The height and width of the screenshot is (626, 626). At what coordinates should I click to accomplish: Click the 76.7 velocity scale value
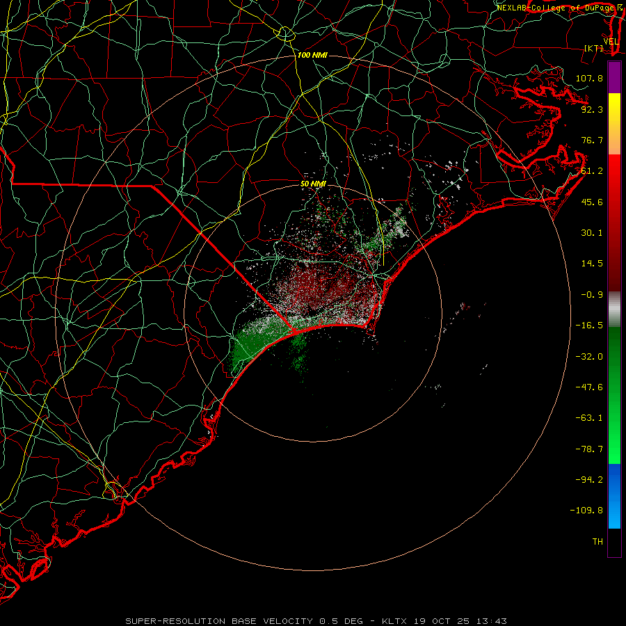pos(592,140)
